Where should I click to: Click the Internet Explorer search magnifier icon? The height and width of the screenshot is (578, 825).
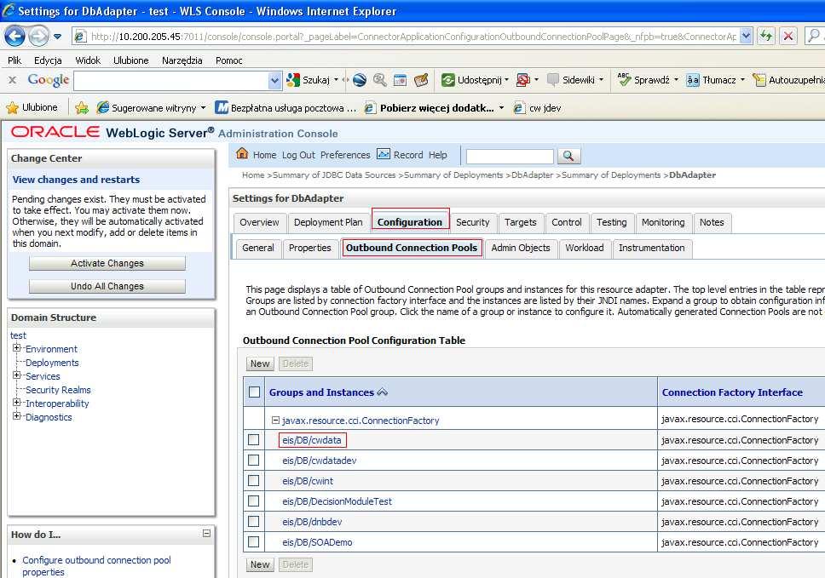(814, 36)
